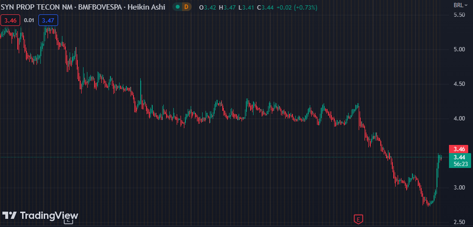Click the TradingView logo
The height and width of the screenshot is (227, 473).
click(40, 215)
